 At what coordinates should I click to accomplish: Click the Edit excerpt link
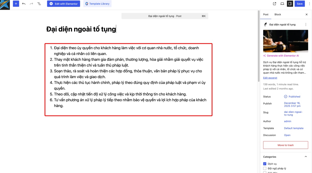(x=270, y=78)
